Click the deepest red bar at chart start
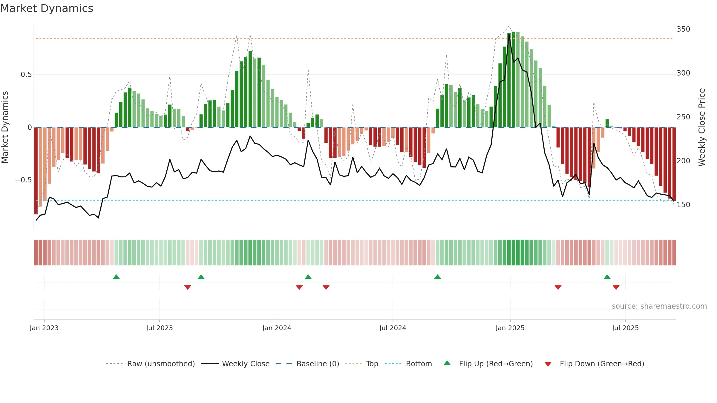This screenshot has height=403, width=717. (36, 171)
